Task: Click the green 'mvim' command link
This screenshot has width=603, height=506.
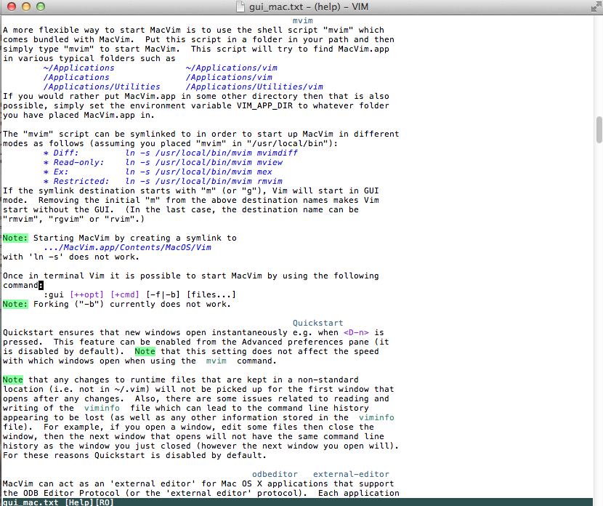Action: pos(216,361)
